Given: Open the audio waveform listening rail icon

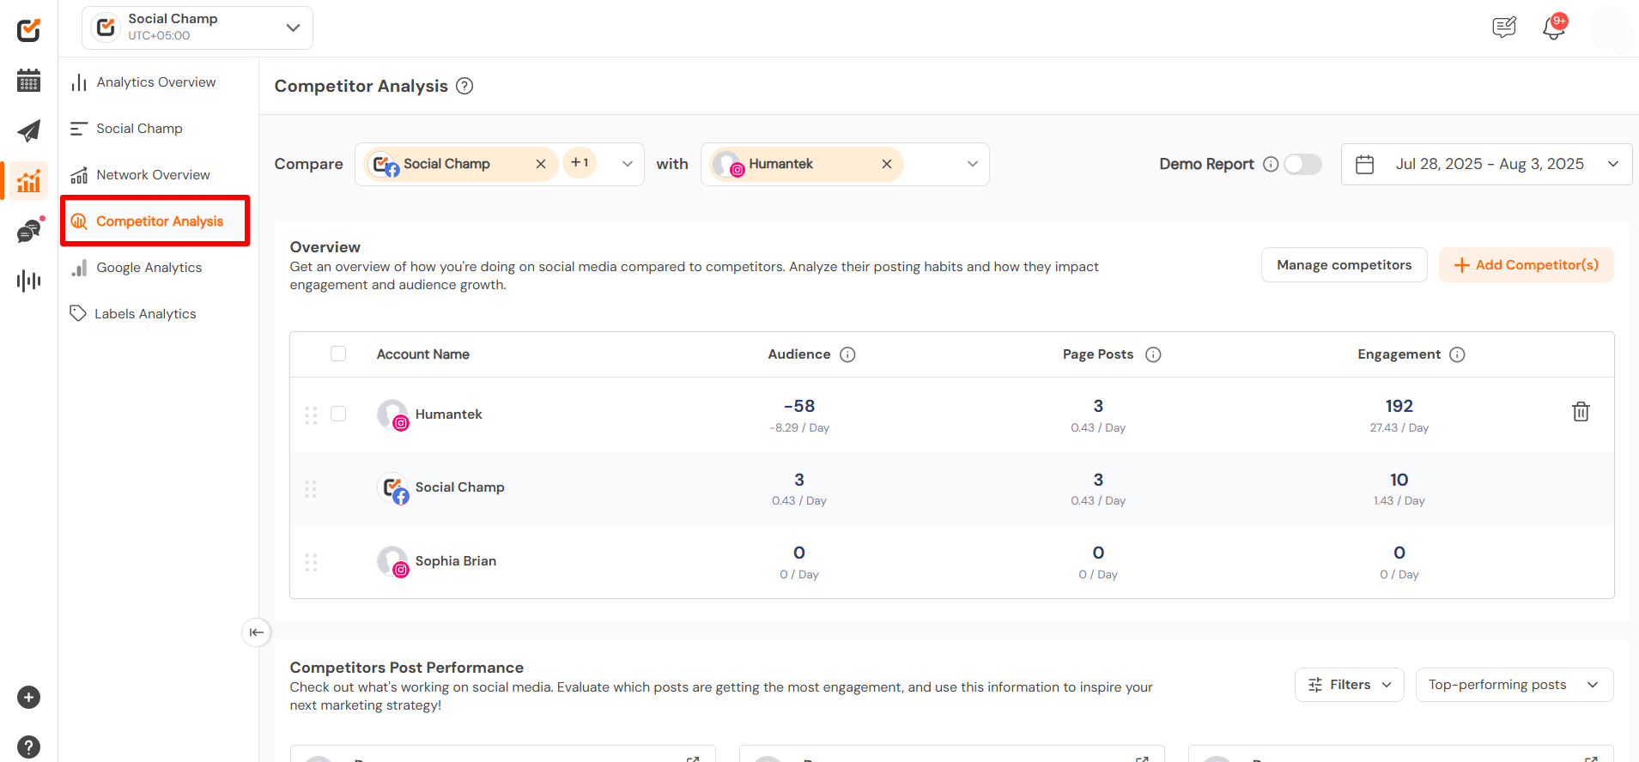Looking at the screenshot, I should (28, 280).
